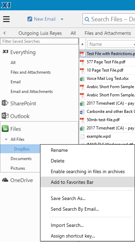Click the PDF icon for 50mb-test-file.pdf
135x242 pixels.
[83, 120]
